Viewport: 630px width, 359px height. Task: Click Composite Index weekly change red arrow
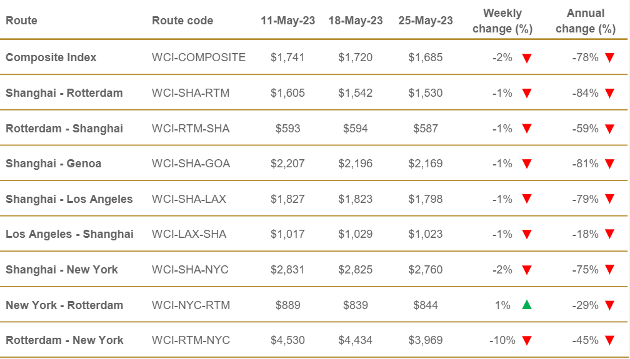527,58
